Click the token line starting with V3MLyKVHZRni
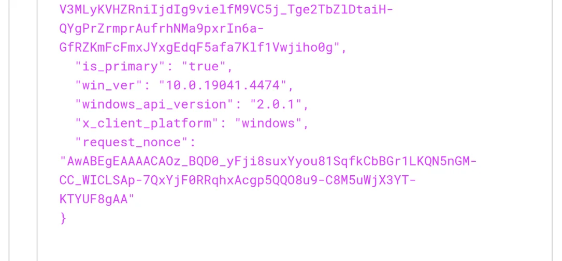 tap(226, 10)
